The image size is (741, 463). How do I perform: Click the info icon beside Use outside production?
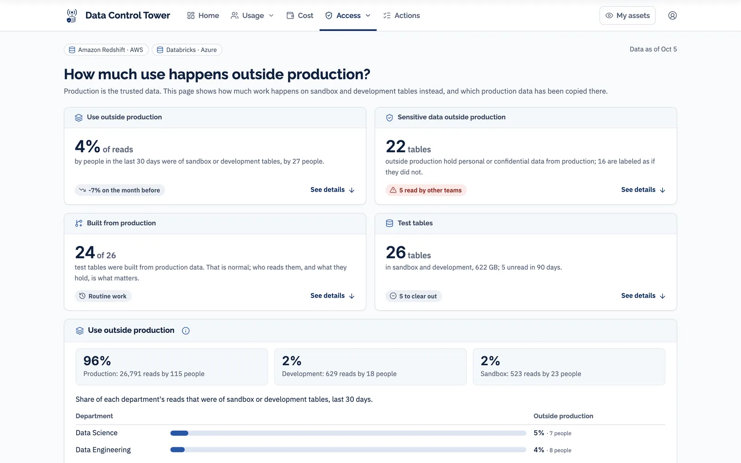tap(186, 331)
